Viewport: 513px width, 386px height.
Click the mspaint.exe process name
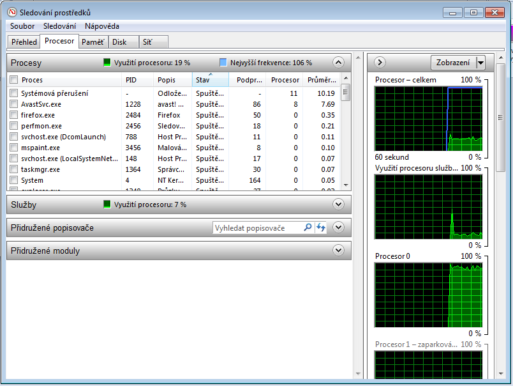[40, 148]
